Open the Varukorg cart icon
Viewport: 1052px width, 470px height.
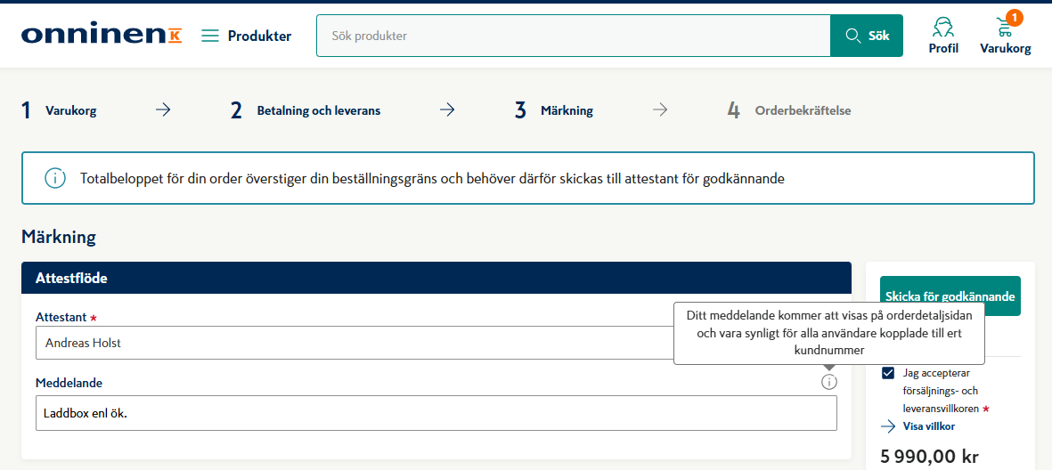coord(1005,36)
